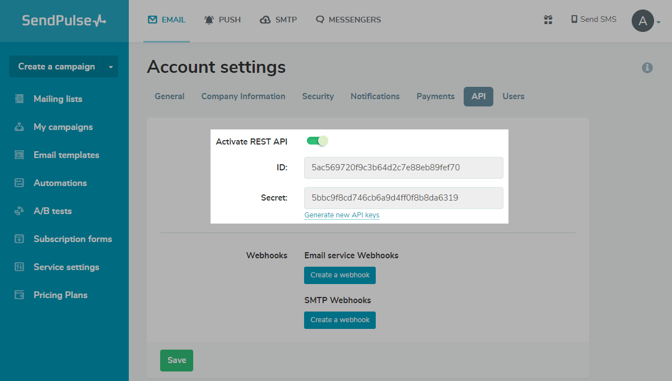The height and width of the screenshot is (381, 672).
Task: Open the PUSH section in top navigation
Action: point(222,20)
